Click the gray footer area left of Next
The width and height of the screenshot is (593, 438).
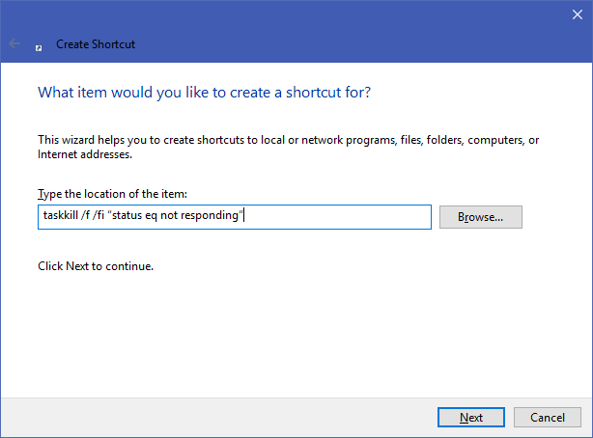click(212, 417)
